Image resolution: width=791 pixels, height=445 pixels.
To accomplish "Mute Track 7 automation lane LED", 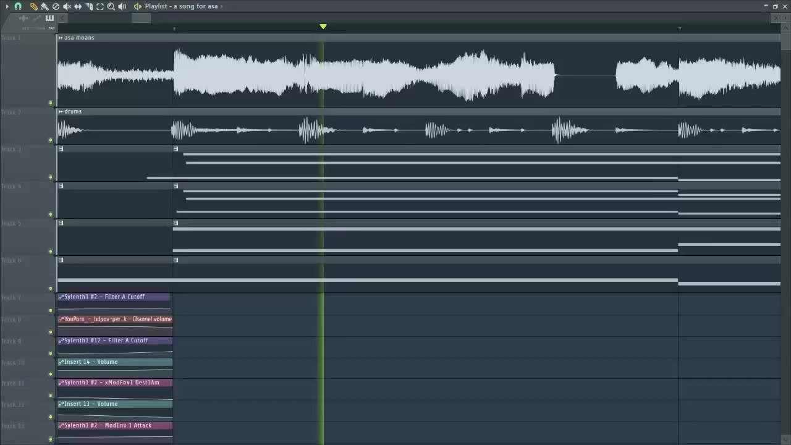I will (51, 310).
